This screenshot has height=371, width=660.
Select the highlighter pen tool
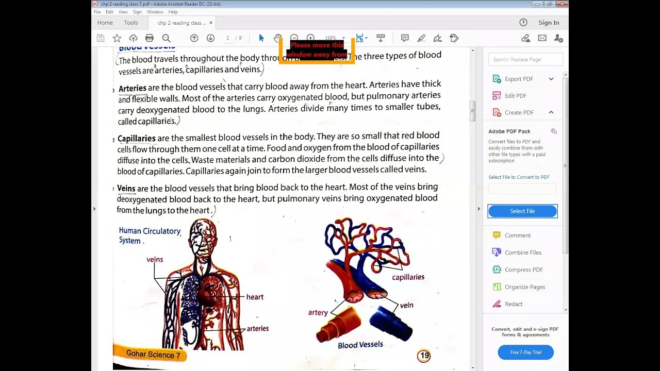pyautogui.click(x=421, y=38)
